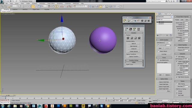This screenshot has width=192, height=108.
Task: Open the Rendering menu
Action: [x=60, y=3]
